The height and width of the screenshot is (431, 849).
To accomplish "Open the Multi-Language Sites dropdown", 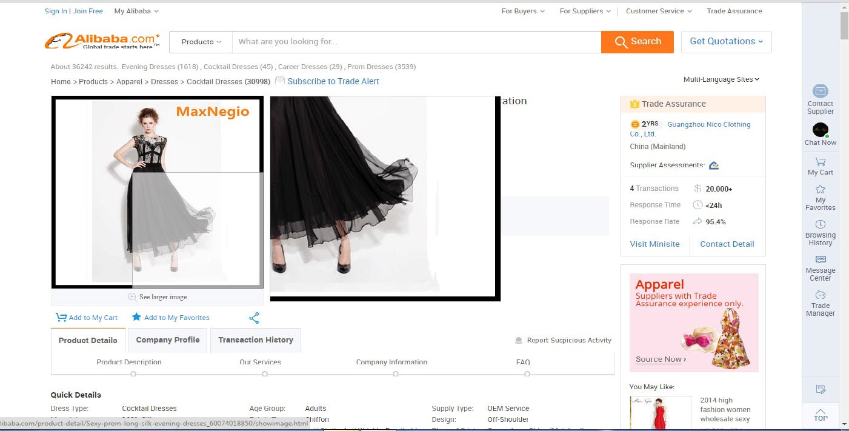I will tap(721, 79).
